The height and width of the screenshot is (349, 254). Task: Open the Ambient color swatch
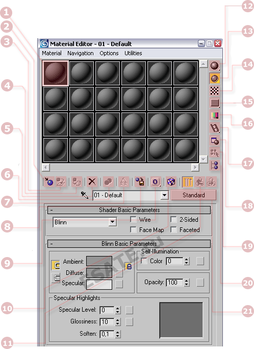[99, 261]
